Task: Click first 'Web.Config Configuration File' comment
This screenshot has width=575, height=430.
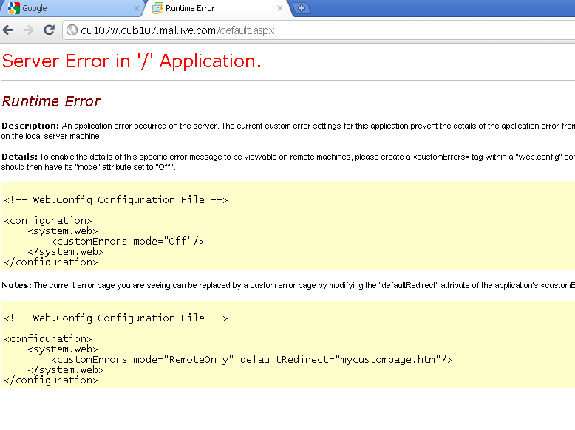Action: pos(116,199)
